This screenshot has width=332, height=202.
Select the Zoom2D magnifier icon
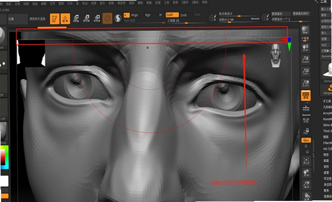click(x=305, y=60)
